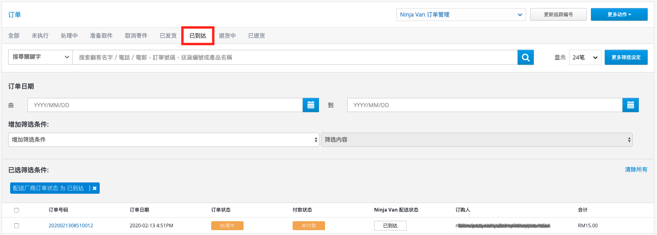Open the 搜尋關鍵字 dropdown

(41, 57)
